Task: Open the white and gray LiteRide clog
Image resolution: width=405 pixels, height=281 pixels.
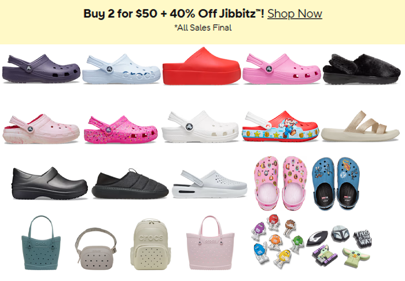Action: pos(209,184)
